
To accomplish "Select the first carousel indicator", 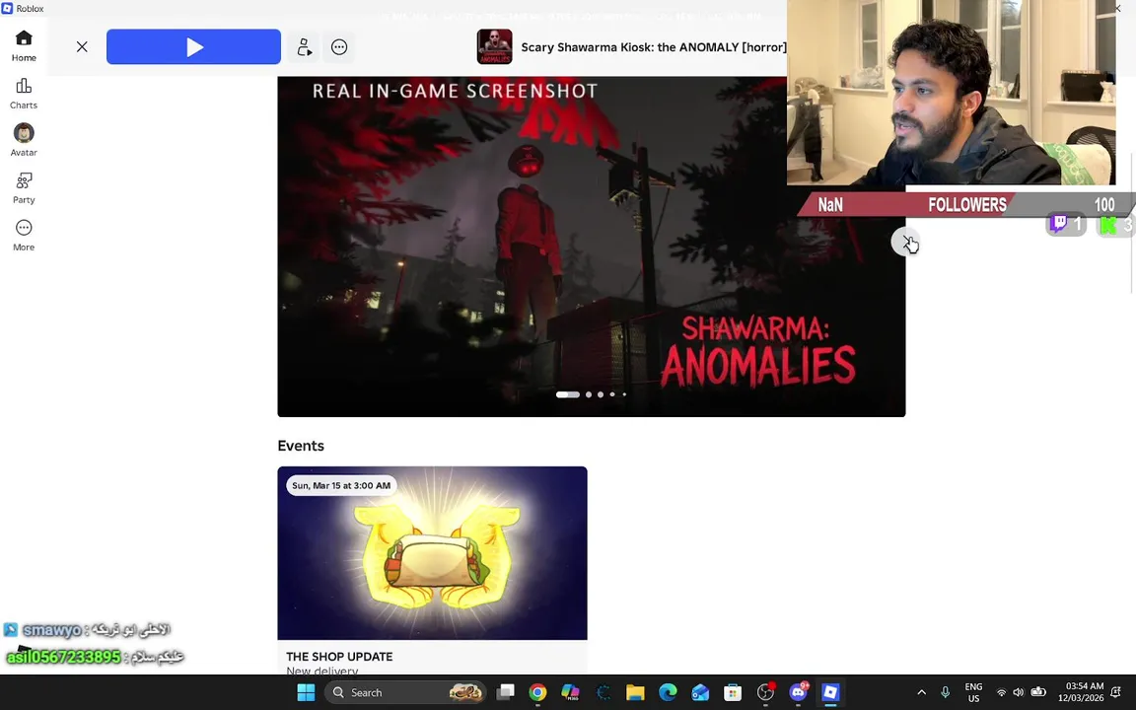I will click(568, 394).
